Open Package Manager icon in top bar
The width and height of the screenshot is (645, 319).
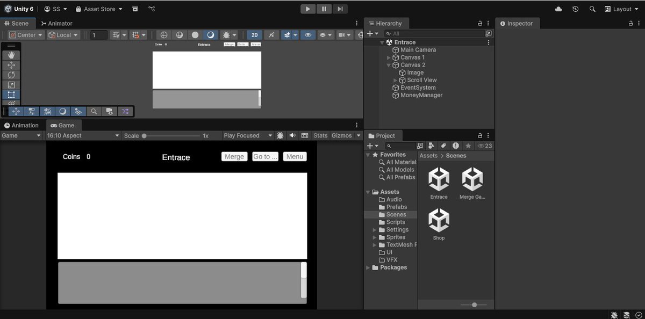pyautogui.click(x=135, y=9)
